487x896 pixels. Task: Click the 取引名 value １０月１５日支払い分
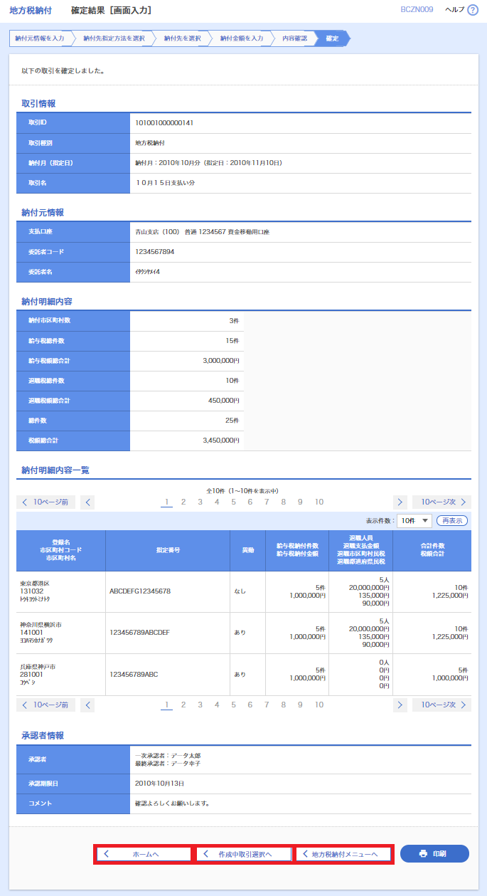(x=166, y=183)
